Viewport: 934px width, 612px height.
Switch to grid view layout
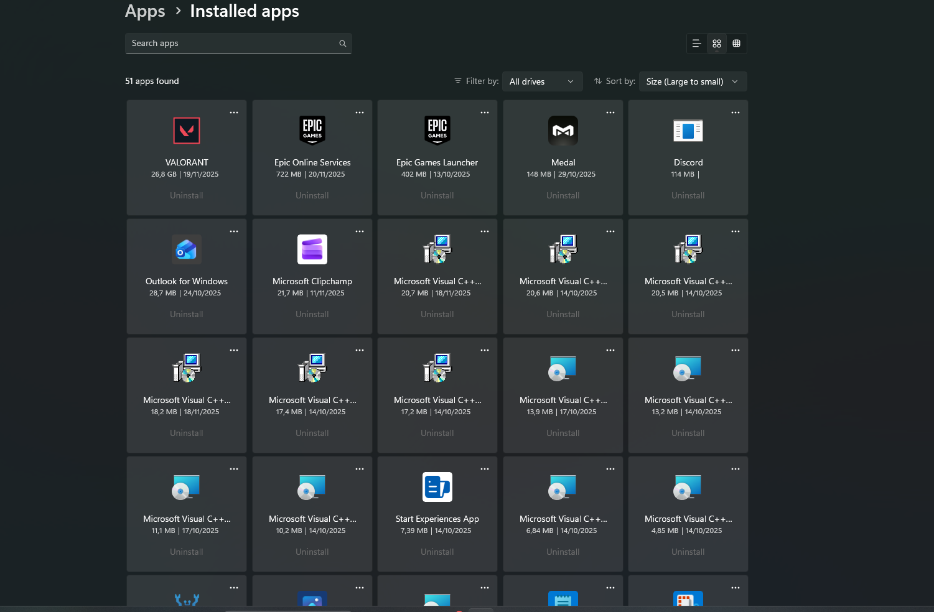717,44
